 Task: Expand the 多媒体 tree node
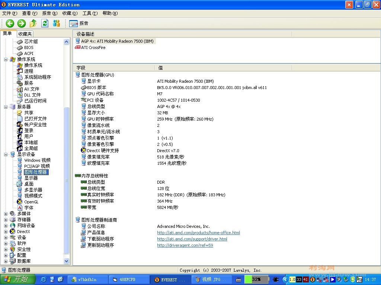[6, 214]
